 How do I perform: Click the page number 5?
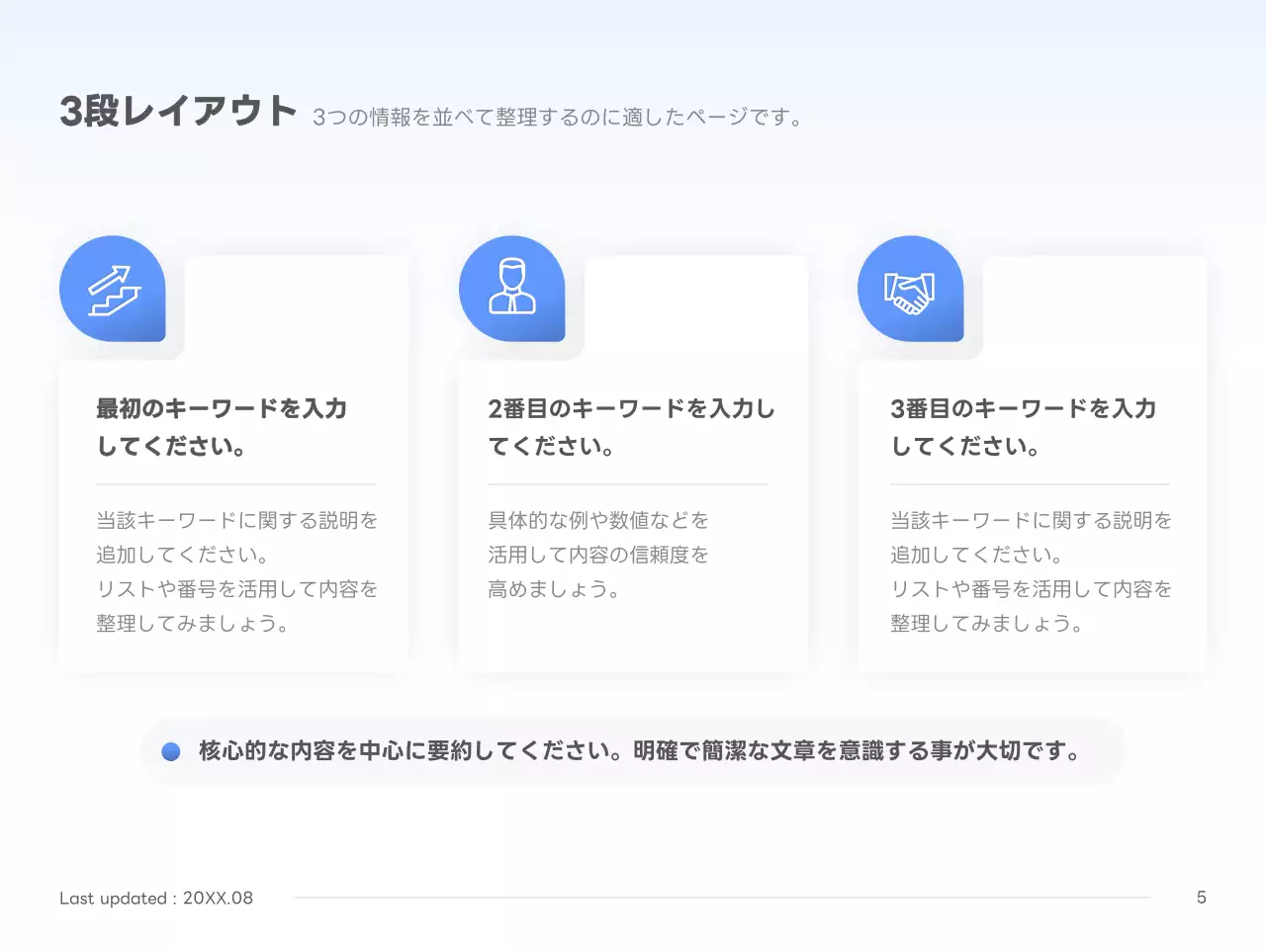point(1201,898)
